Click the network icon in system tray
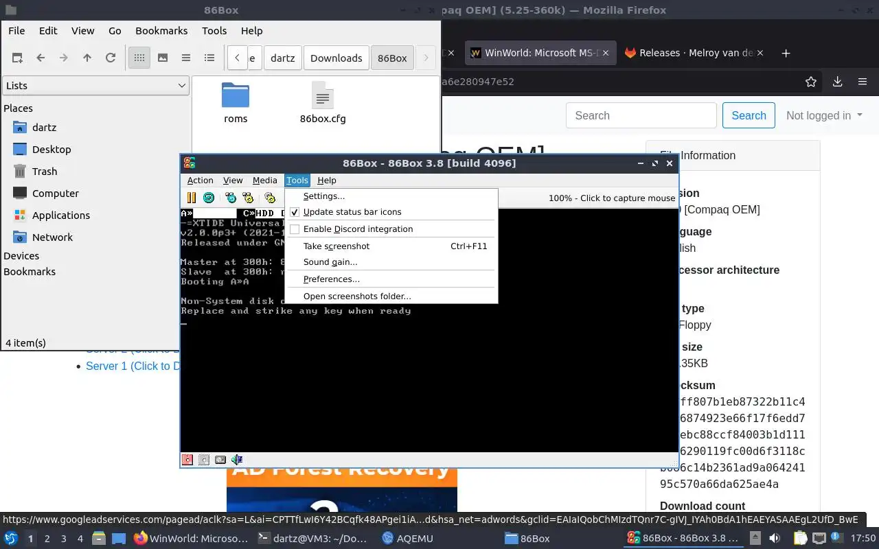Image resolution: width=879 pixels, height=549 pixels. coord(819,539)
